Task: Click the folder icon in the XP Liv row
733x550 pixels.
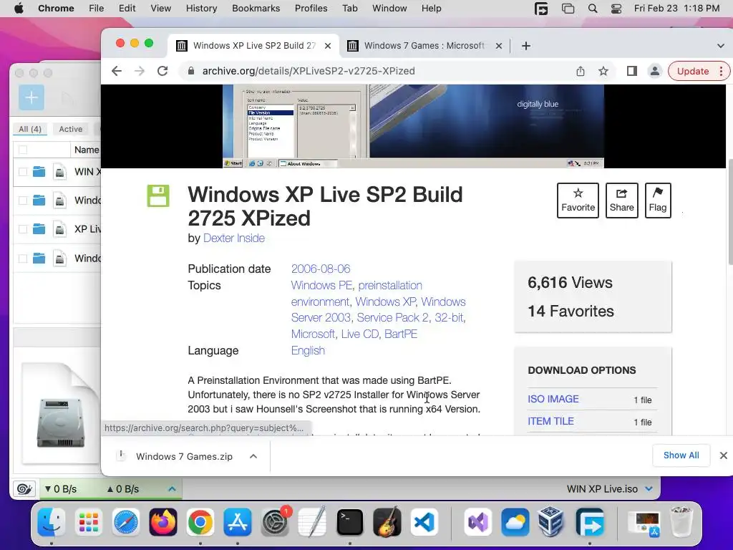Action: (x=39, y=229)
